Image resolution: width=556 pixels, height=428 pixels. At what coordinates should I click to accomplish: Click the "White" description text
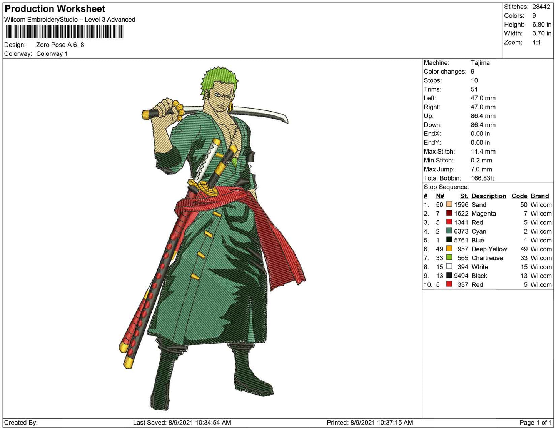(480, 267)
